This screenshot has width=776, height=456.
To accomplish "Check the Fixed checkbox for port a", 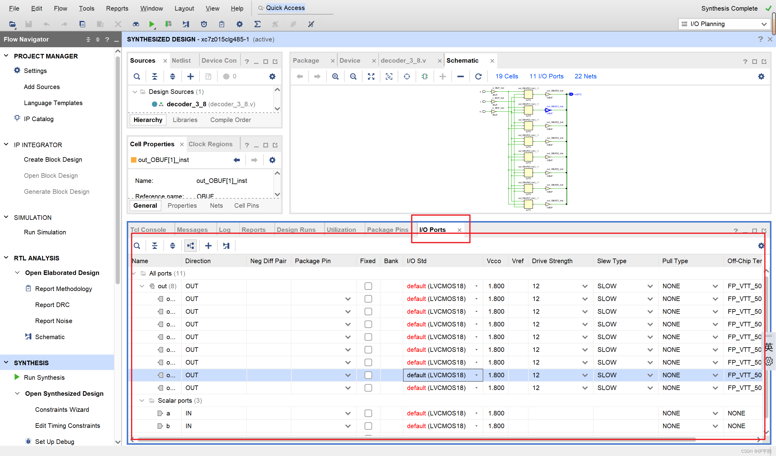I will [x=368, y=413].
